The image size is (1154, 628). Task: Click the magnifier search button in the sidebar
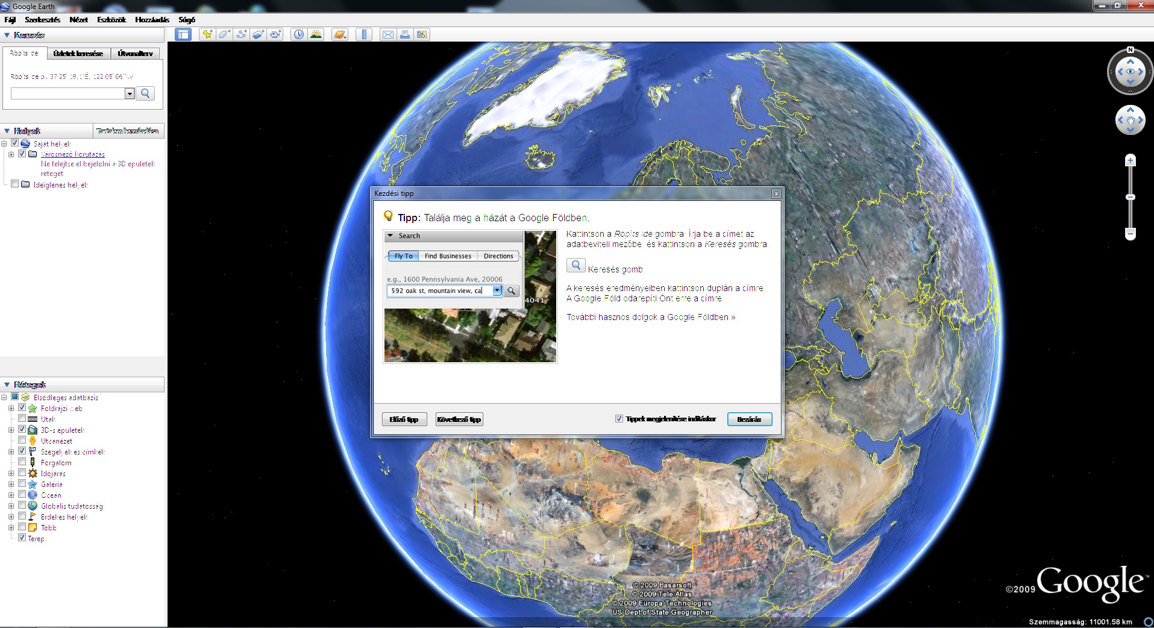(x=145, y=93)
